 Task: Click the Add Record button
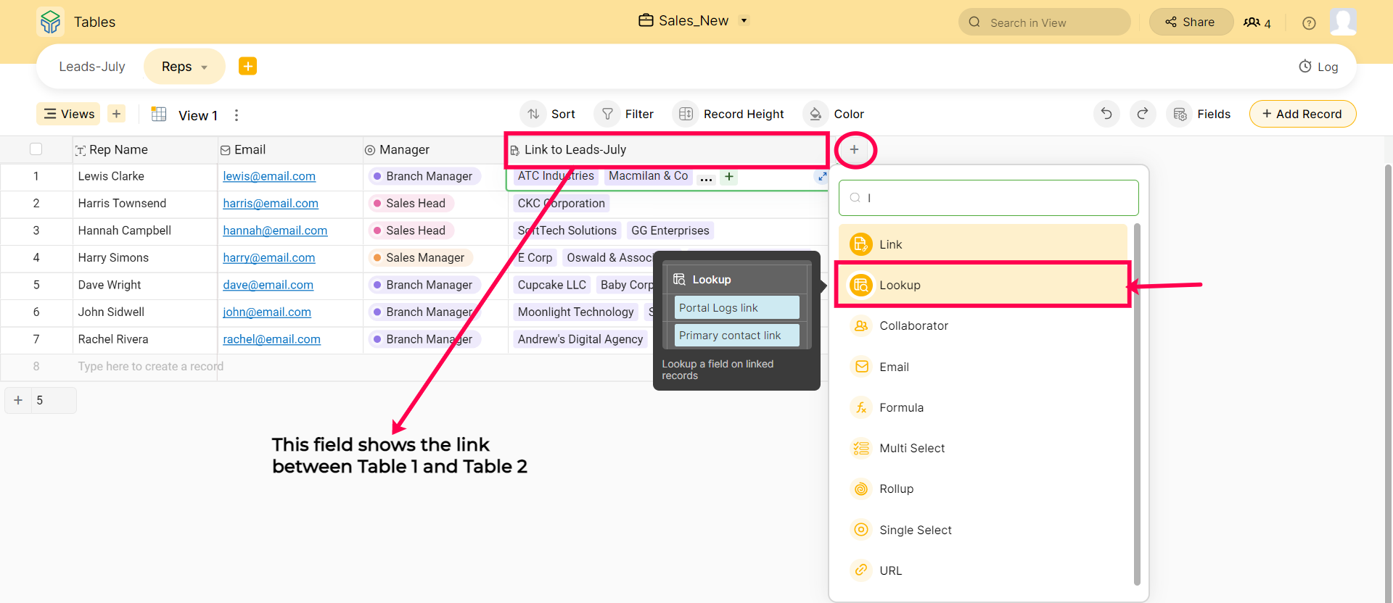click(1302, 114)
